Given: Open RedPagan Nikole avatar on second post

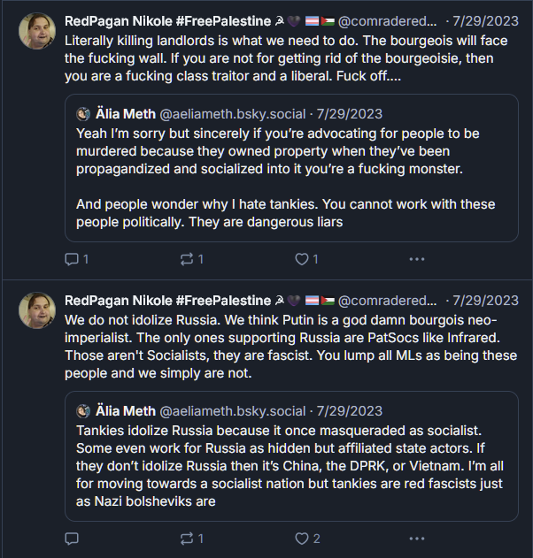Looking at the screenshot, I should tap(37, 310).
